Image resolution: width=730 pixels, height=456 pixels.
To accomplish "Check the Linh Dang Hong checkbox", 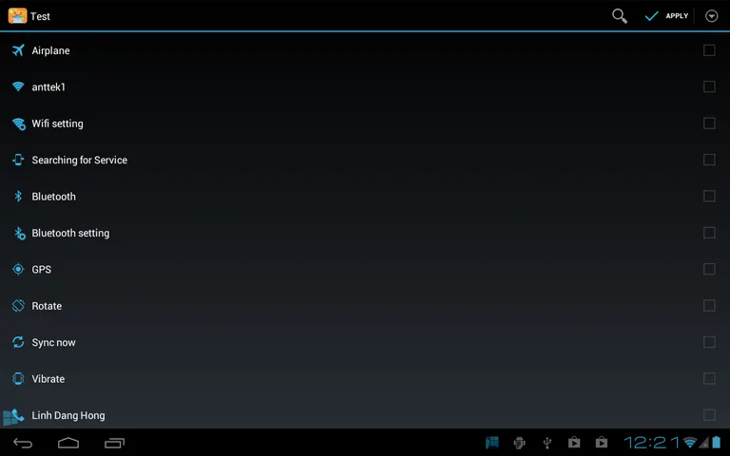I will click(x=709, y=415).
